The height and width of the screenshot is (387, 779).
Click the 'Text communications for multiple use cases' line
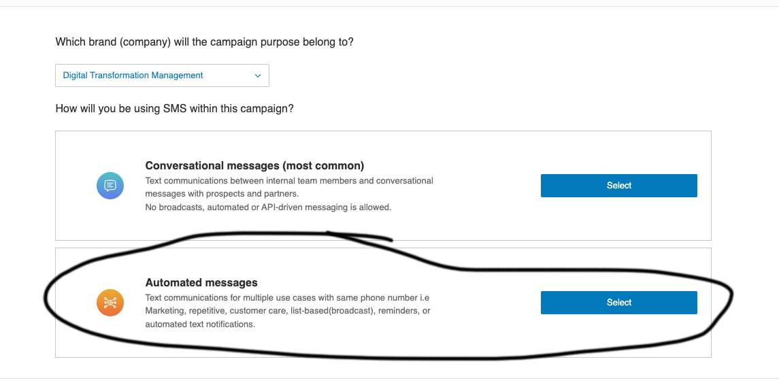(287, 298)
